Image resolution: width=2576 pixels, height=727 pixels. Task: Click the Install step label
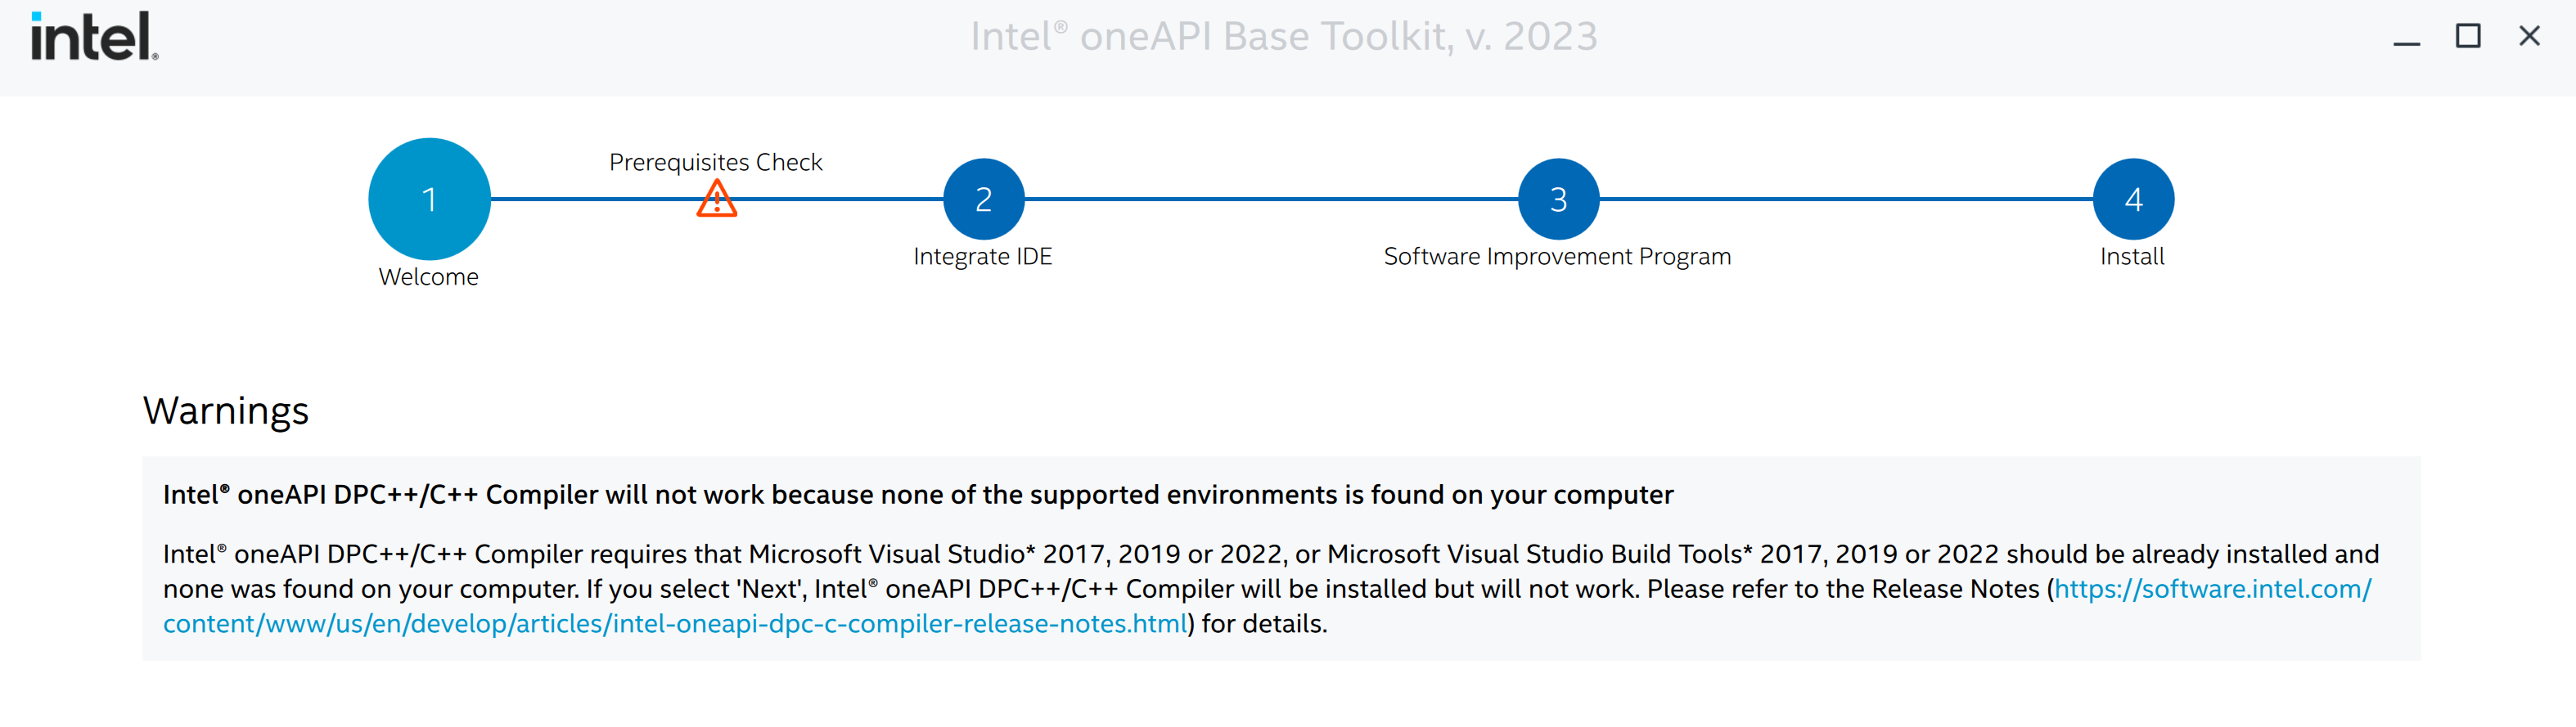[x=2132, y=257]
